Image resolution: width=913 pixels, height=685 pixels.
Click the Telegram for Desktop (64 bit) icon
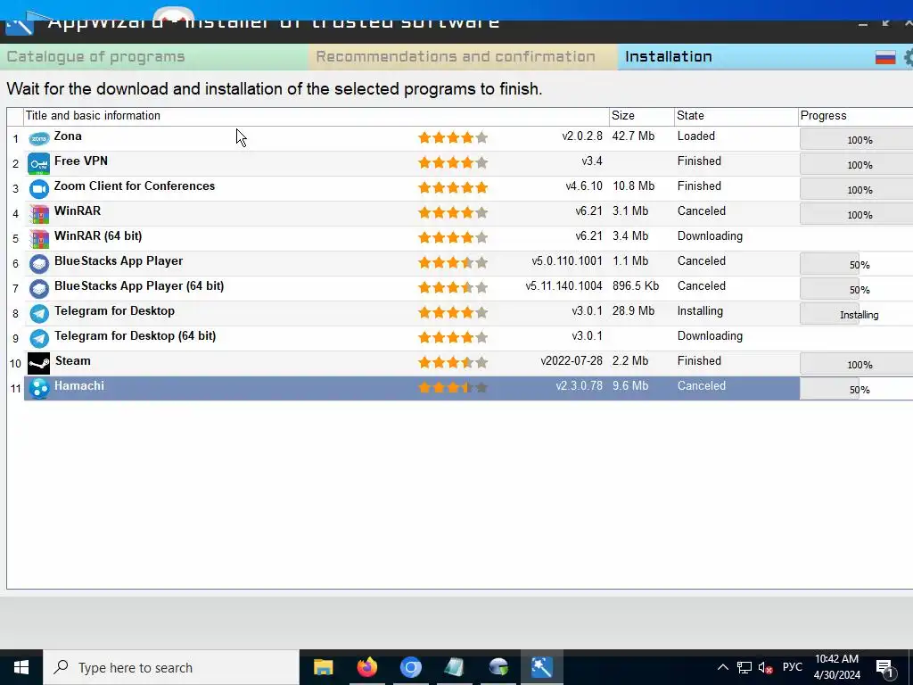click(39, 339)
